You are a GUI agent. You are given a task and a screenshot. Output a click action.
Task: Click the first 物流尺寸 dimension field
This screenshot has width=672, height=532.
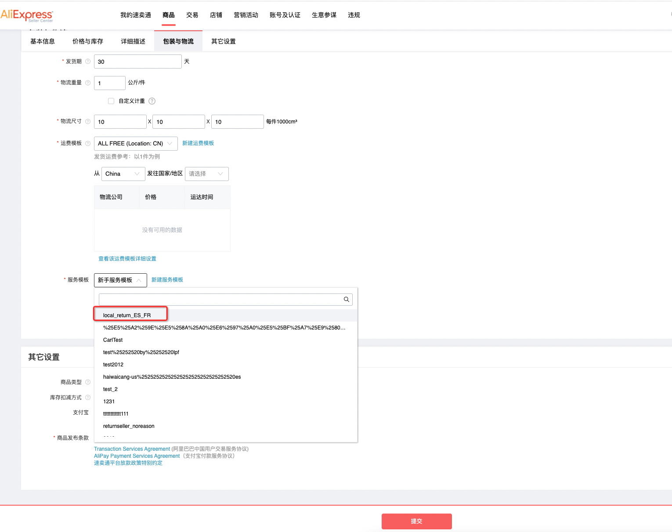coord(120,122)
